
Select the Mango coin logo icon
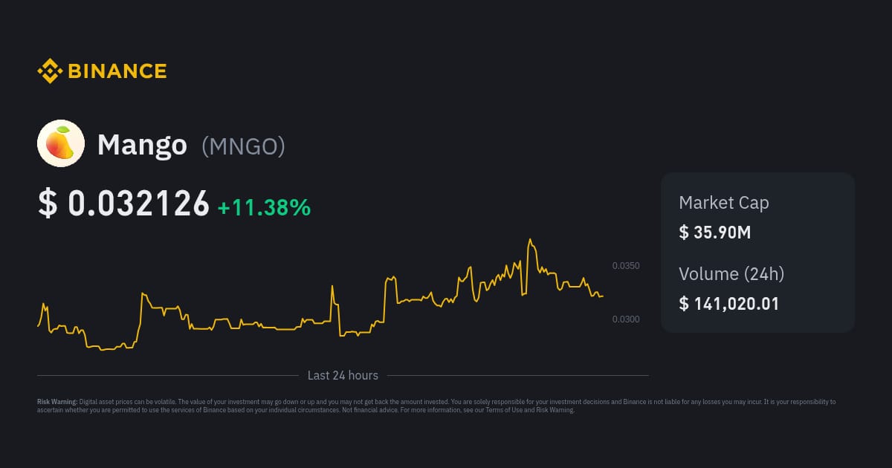pos(61,143)
